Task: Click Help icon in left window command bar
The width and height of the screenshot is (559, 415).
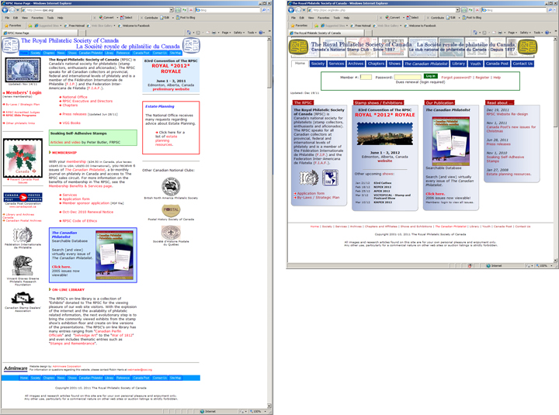Action: point(262,33)
